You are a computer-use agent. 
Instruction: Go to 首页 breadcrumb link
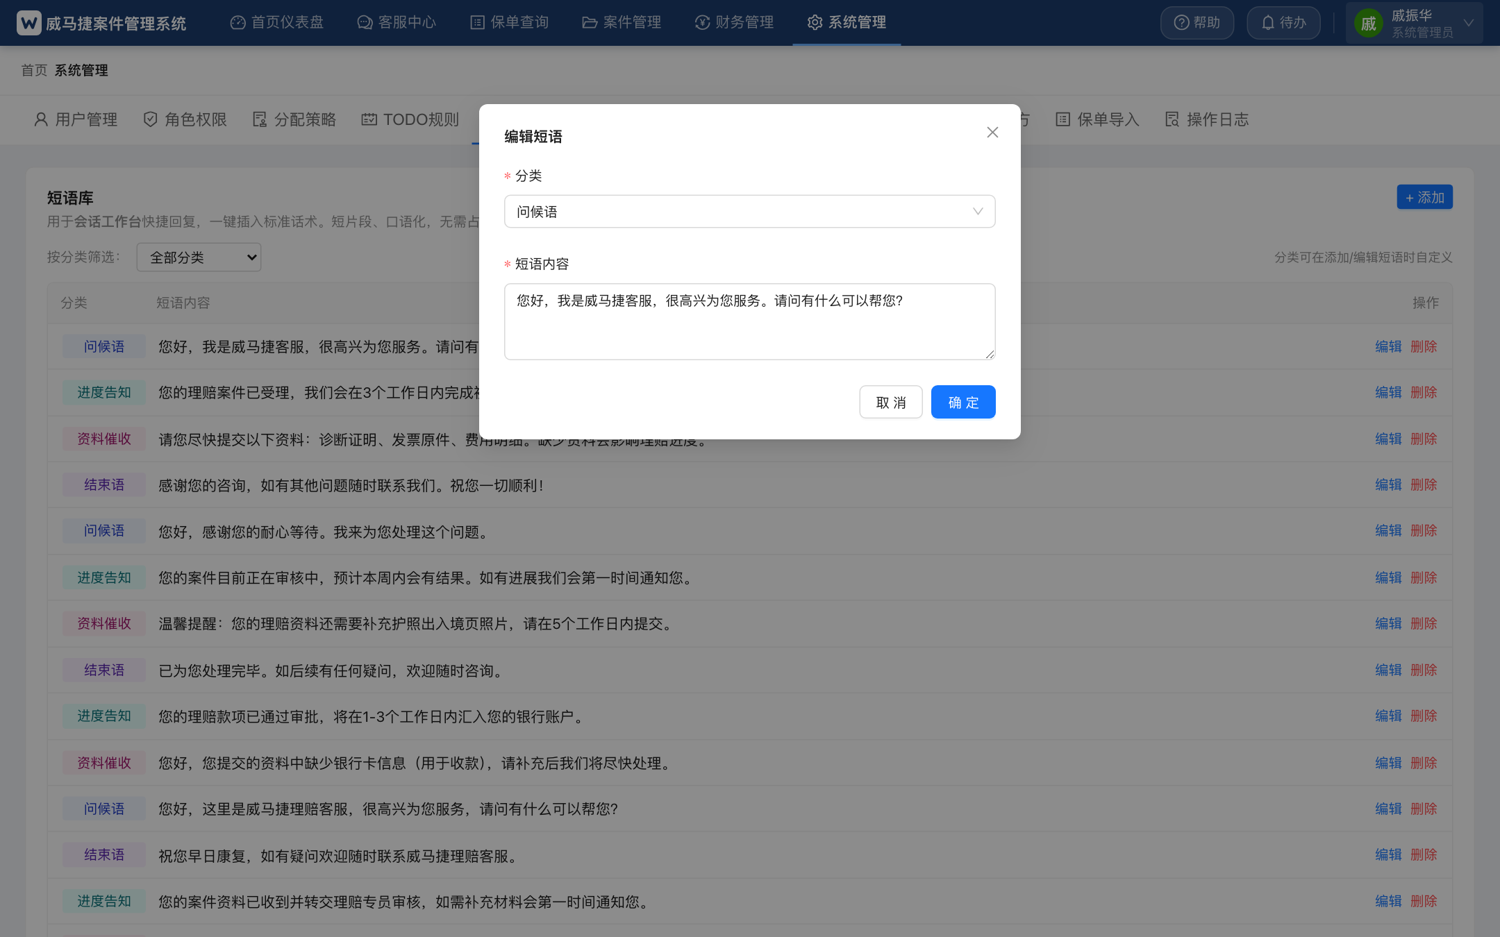(x=34, y=70)
